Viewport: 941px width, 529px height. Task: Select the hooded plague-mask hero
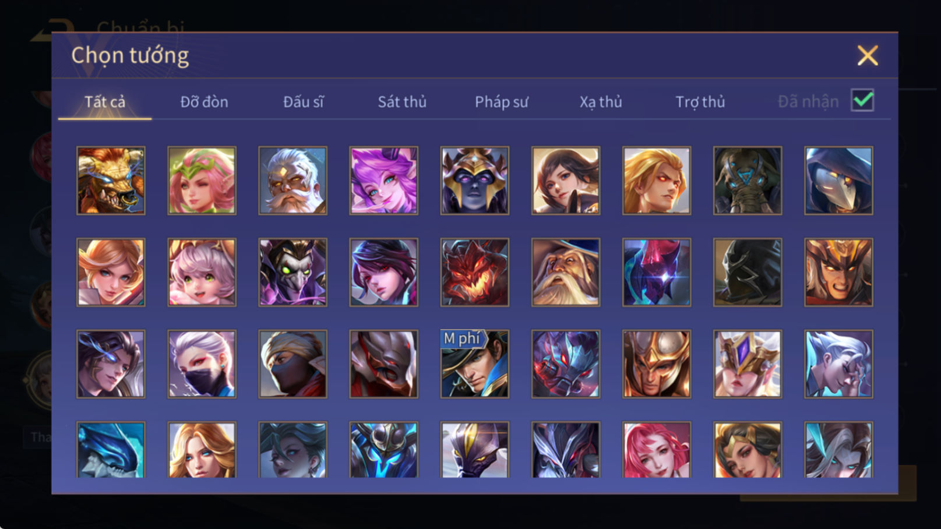pyautogui.click(x=838, y=181)
